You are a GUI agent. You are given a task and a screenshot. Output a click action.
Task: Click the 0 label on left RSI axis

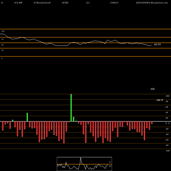coord(2,58)
